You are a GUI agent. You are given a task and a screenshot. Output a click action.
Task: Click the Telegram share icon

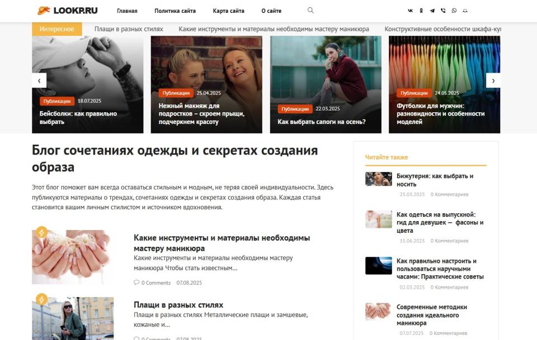click(432, 10)
